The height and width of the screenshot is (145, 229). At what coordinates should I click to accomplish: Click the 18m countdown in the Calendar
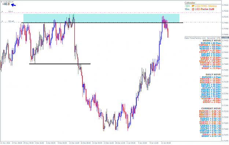click(187, 9)
